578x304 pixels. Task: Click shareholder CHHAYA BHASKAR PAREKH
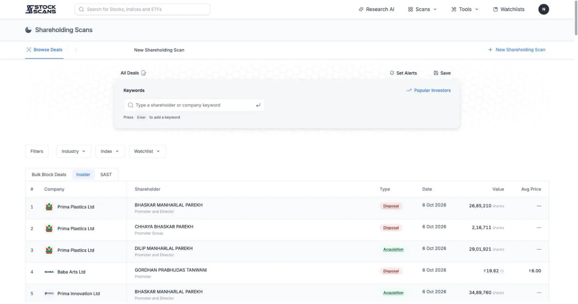pyautogui.click(x=164, y=226)
